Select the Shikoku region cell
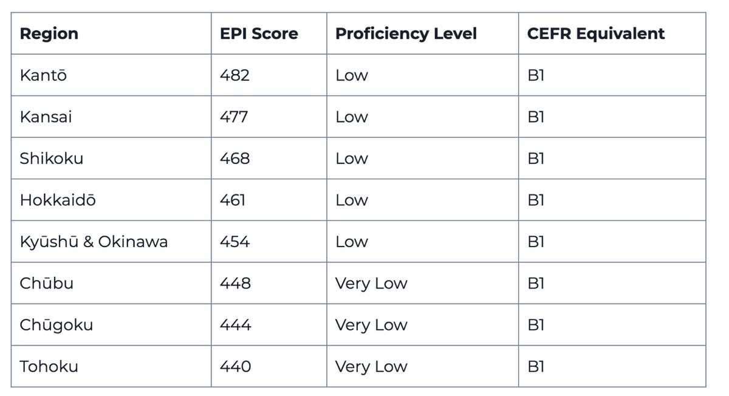Image resolution: width=729 pixels, height=396 pixels. click(52, 159)
